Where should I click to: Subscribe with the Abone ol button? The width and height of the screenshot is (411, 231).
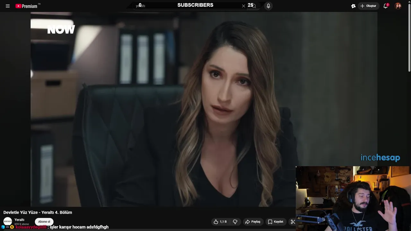tap(44, 222)
